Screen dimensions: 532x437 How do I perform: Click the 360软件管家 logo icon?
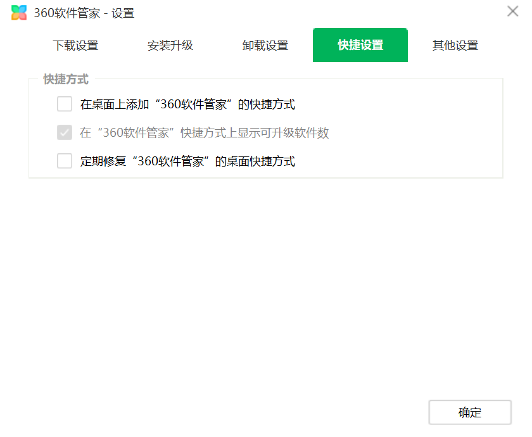click(19, 13)
